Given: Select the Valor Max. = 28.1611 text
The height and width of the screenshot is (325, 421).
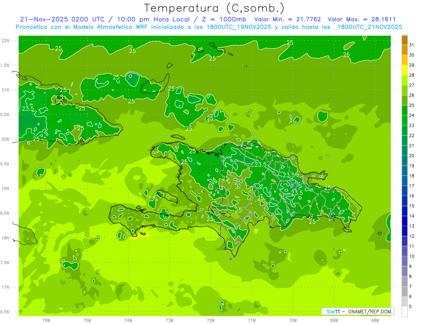Looking at the screenshot, I should coord(362,19).
